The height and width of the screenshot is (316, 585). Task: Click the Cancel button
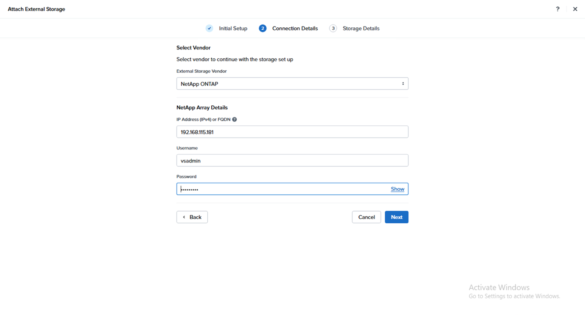[366, 217]
